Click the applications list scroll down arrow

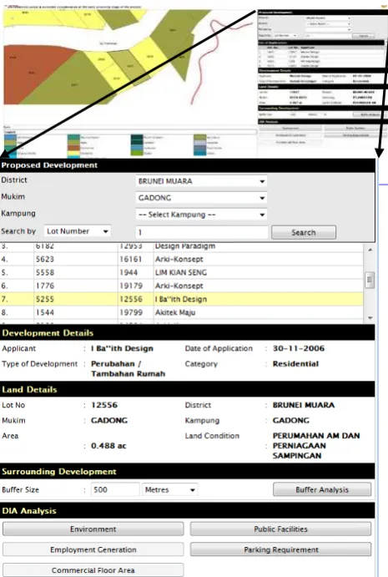pos(370,318)
